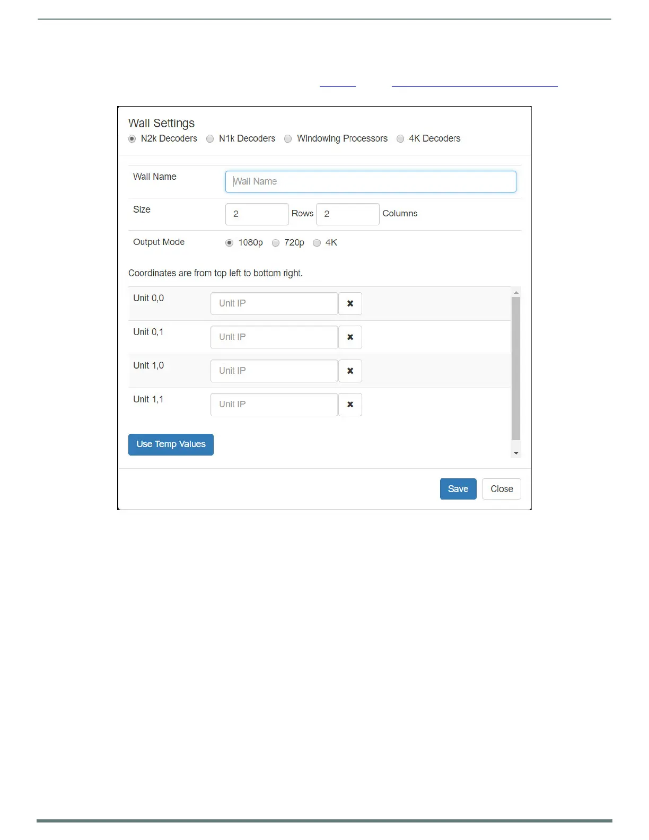Click the Unit 1,1 IP input
The height and width of the screenshot is (840, 649).
coord(274,405)
